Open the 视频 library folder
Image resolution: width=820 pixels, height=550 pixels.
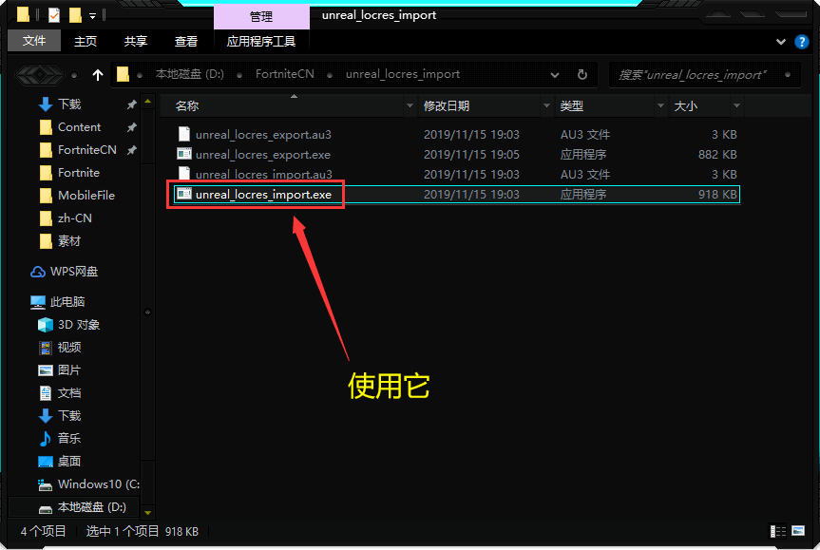[x=69, y=347]
